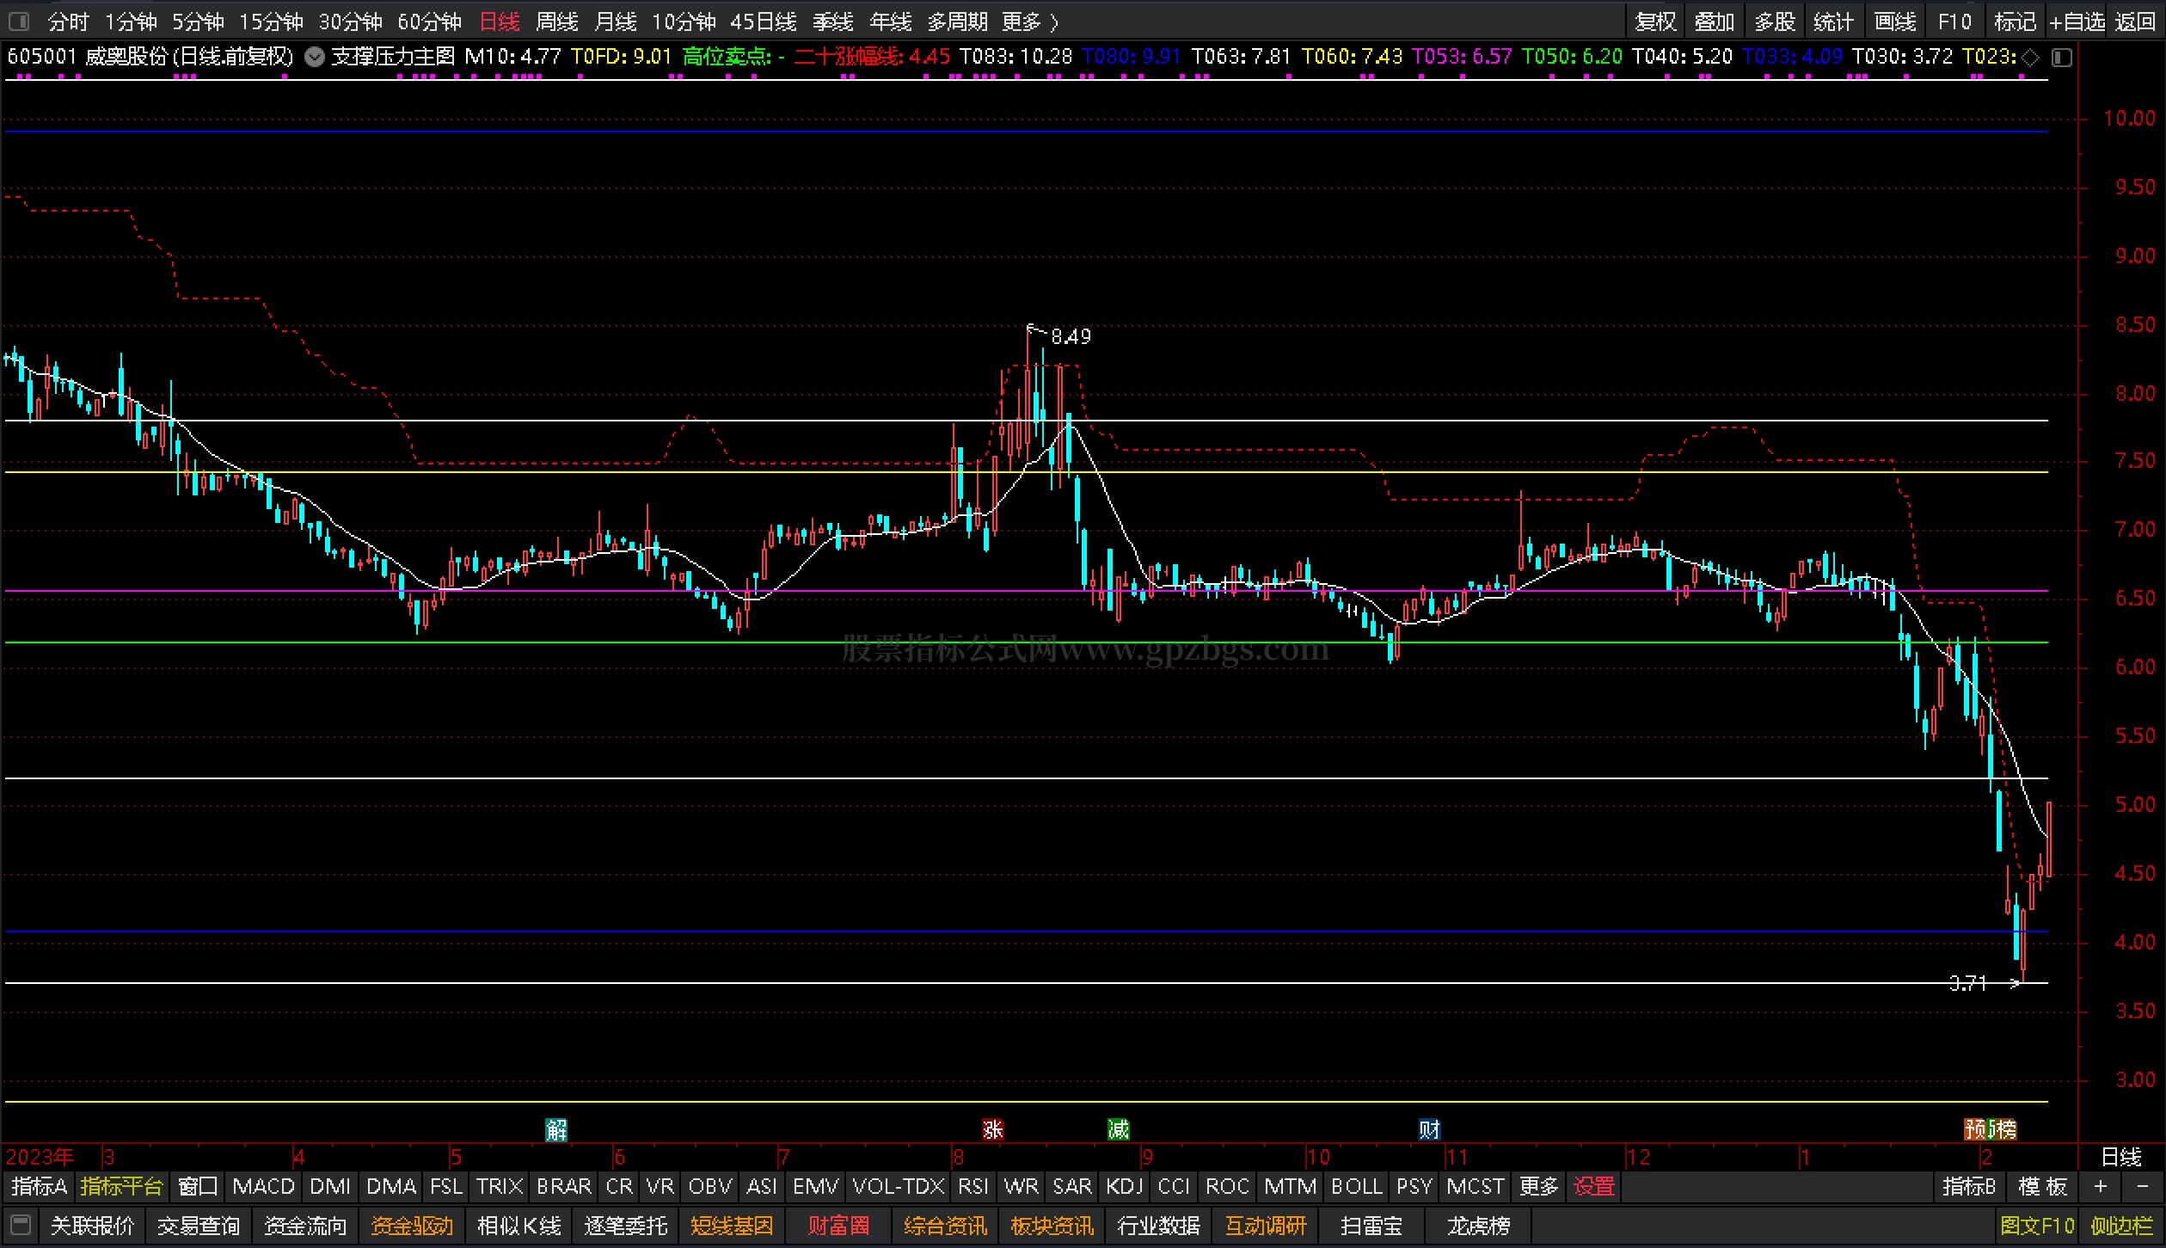Select the 5分钟 period

click(198, 22)
